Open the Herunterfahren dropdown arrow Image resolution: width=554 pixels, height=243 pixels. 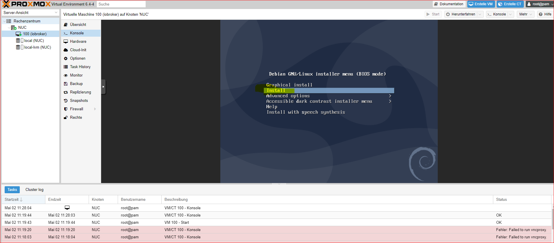point(480,14)
